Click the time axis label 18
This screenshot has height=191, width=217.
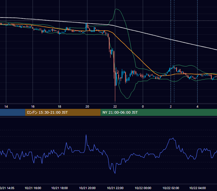59,107
